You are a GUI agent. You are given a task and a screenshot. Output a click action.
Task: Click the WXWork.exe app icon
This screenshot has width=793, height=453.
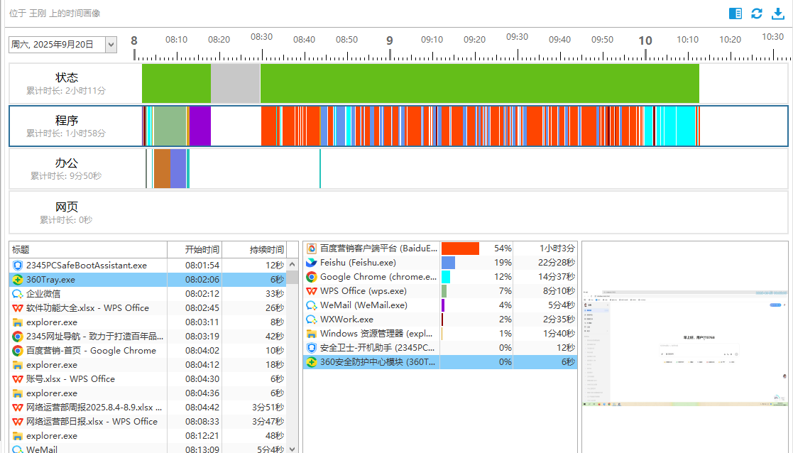click(x=312, y=319)
